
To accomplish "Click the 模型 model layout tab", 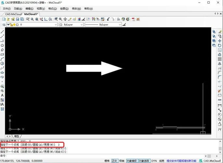I will click(16, 136).
